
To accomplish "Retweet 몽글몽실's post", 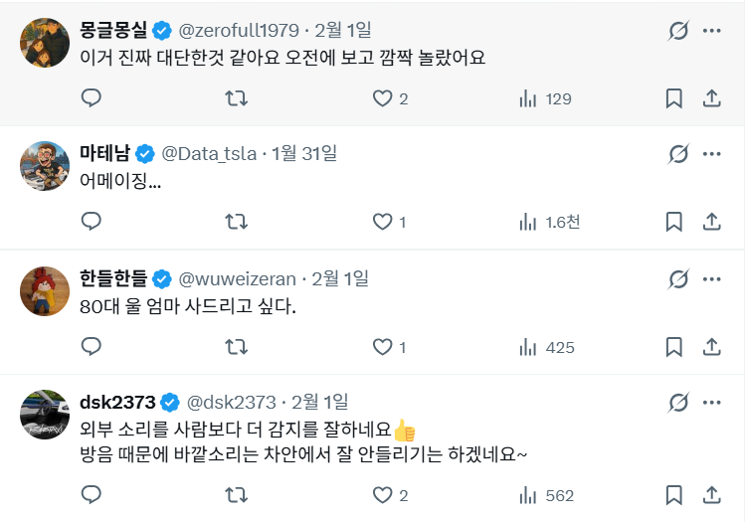I will [237, 97].
